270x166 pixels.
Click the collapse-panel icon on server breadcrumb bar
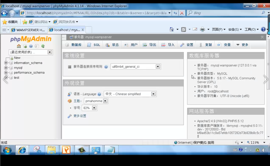[262, 37]
